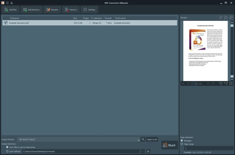This screenshot has width=235, height=155.
Task: Open output folder with the folder icon
Action: pos(148,151)
